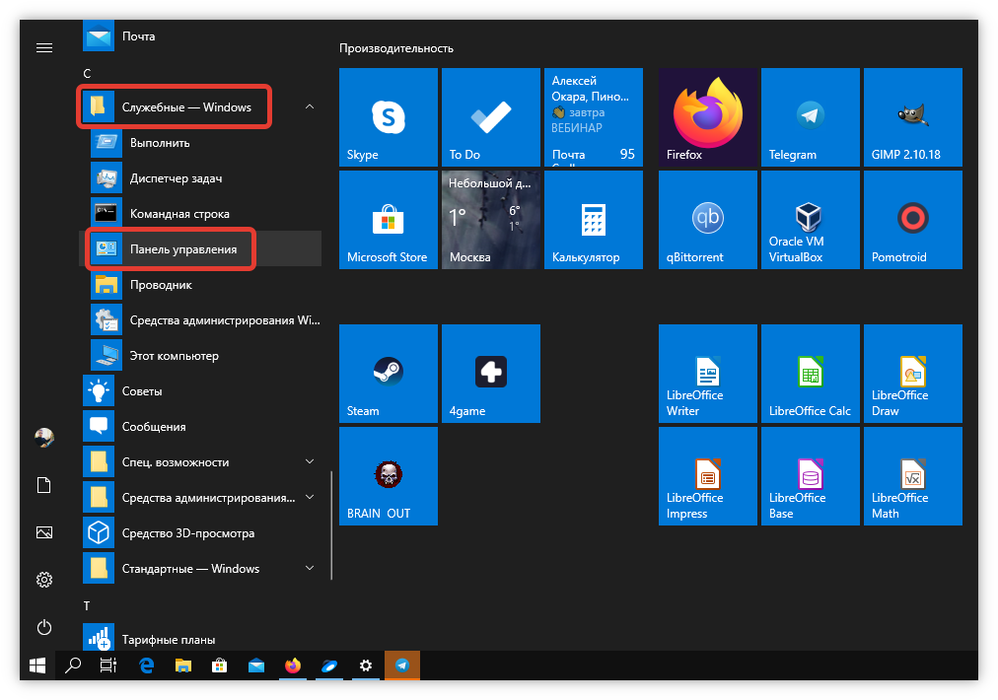This screenshot has height=700, width=998.
Task: Open Командная строка
Action: click(x=202, y=214)
